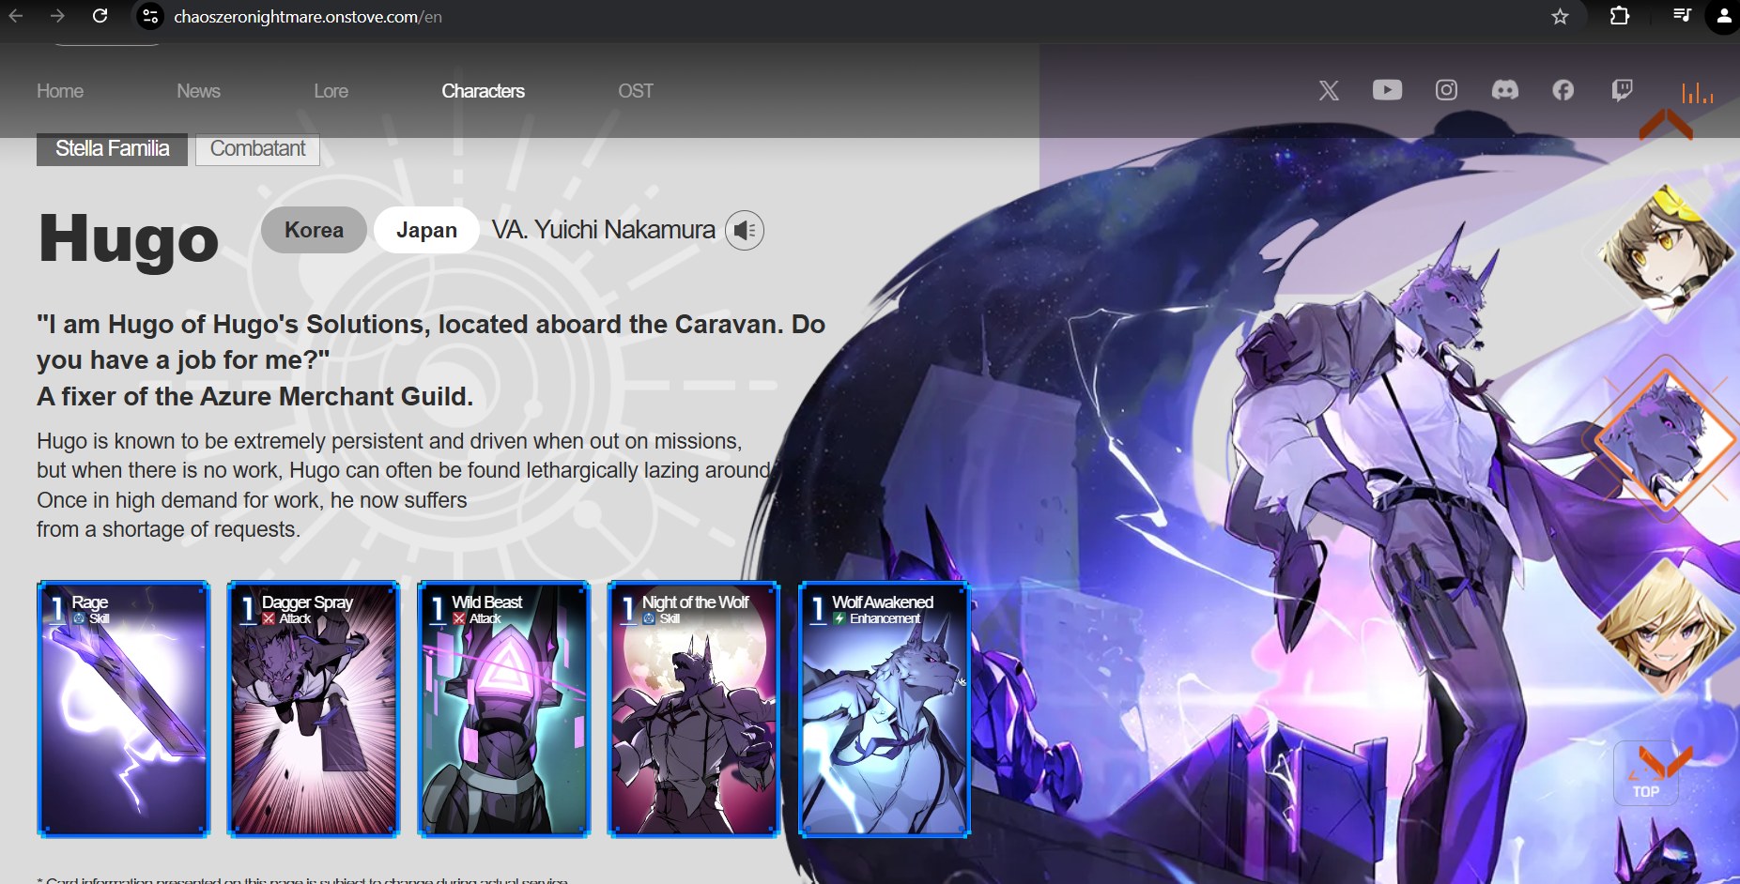Click browser back arrow
Image resolution: width=1740 pixels, height=884 pixels.
16,16
